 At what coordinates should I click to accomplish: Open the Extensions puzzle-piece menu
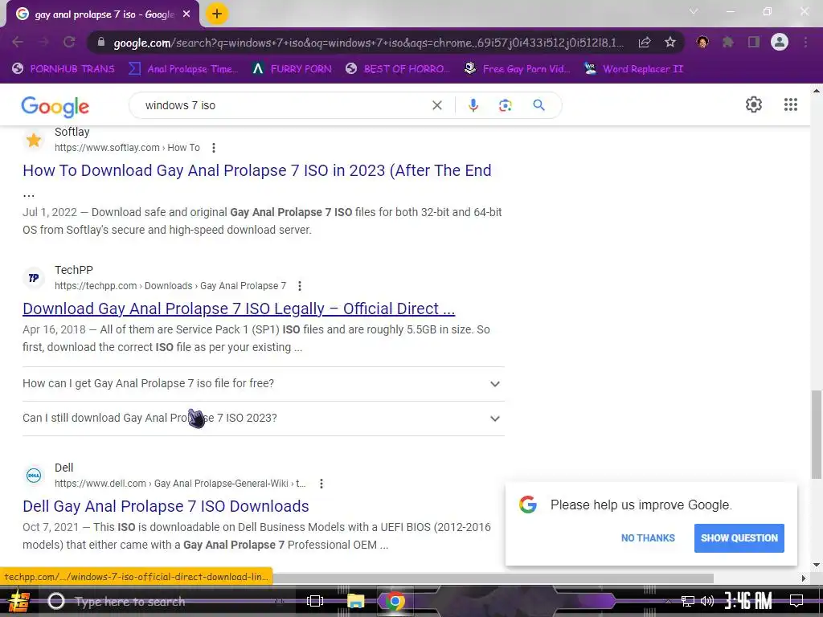tap(728, 43)
